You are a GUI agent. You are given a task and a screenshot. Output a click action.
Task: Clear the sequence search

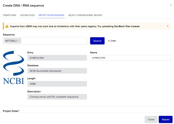[112, 41]
